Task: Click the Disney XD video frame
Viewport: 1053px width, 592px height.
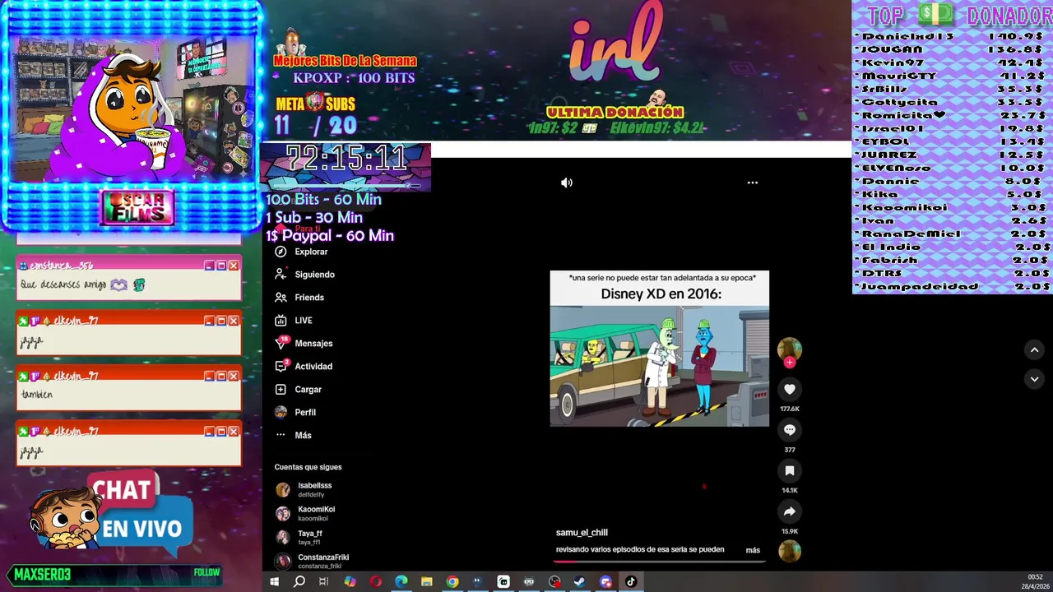Action: pos(660,349)
